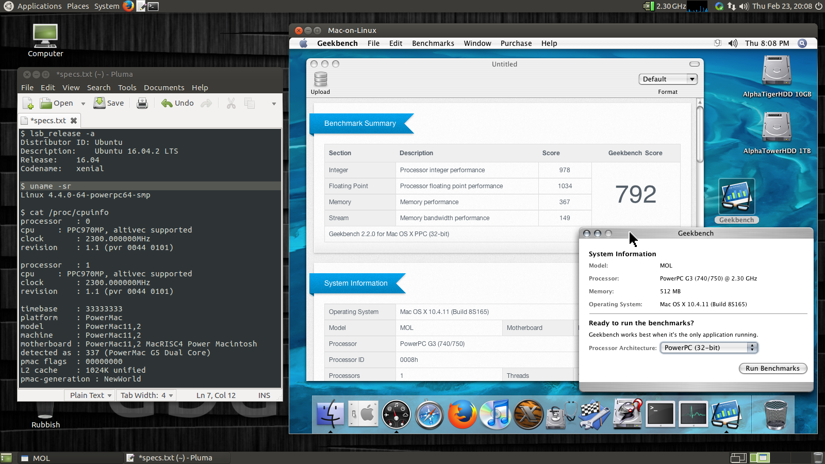Open Benchmarks menu in Geekbench
The height and width of the screenshot is (464, 825).
pos(433,43)
